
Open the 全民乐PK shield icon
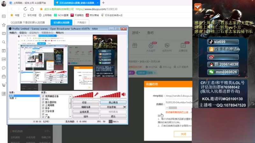point(167,45)
